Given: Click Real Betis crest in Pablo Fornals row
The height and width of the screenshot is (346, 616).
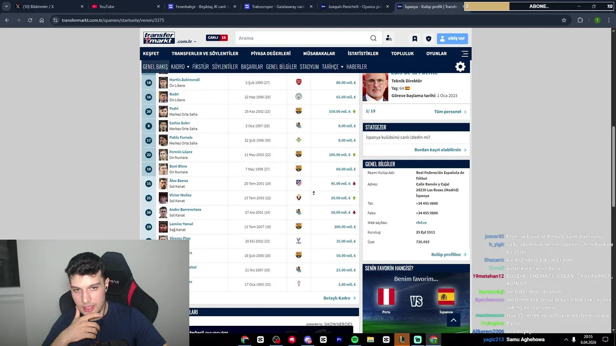Looking at the screenshot, I should (x=298, y=140).
